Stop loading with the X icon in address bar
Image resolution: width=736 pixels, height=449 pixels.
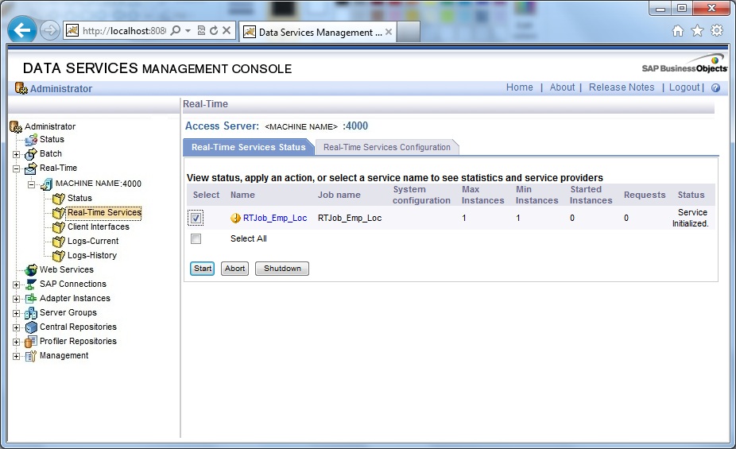click(x=227, y=30)
